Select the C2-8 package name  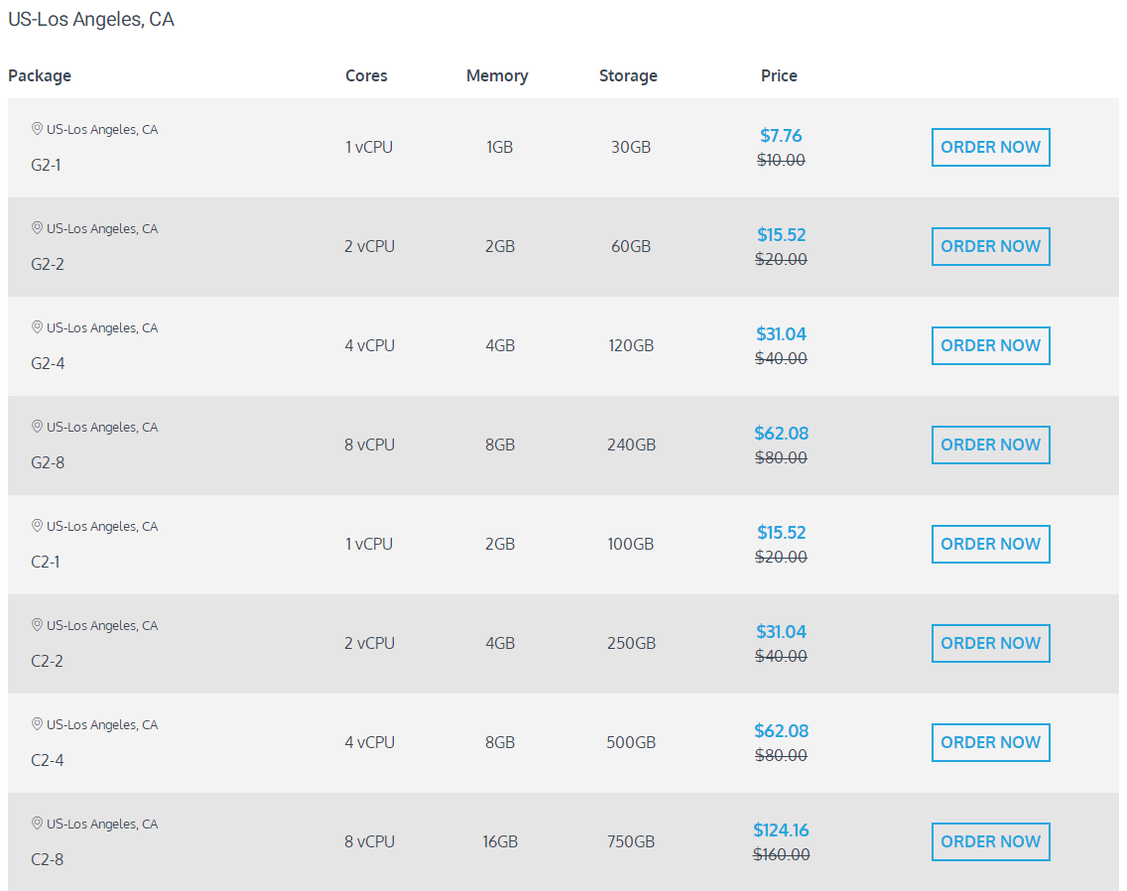click(48, 859)
